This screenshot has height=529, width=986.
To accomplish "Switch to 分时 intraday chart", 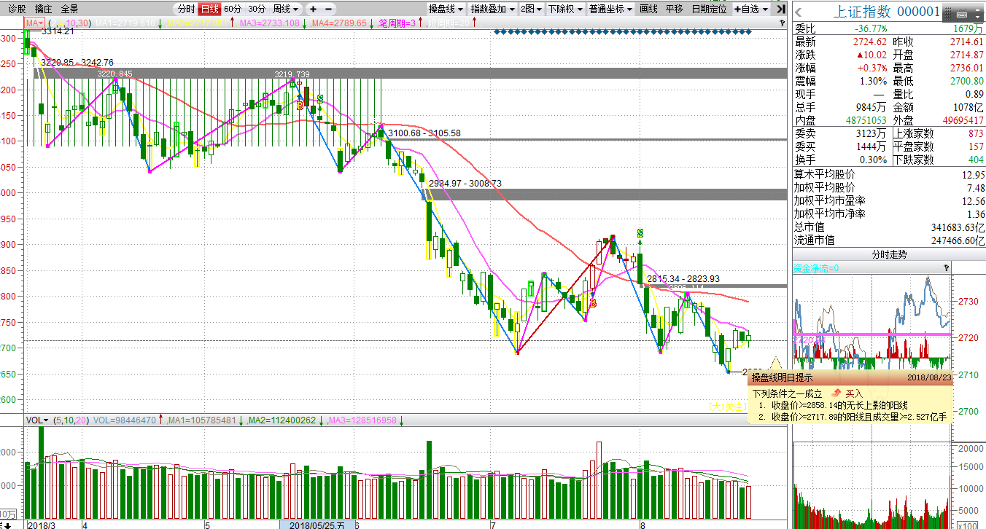I will pos(186,9).
